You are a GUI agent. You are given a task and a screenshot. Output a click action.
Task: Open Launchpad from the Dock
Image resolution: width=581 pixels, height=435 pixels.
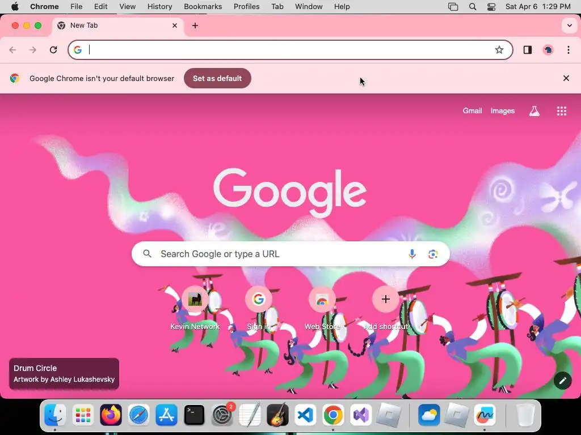(x=83, y=415)
